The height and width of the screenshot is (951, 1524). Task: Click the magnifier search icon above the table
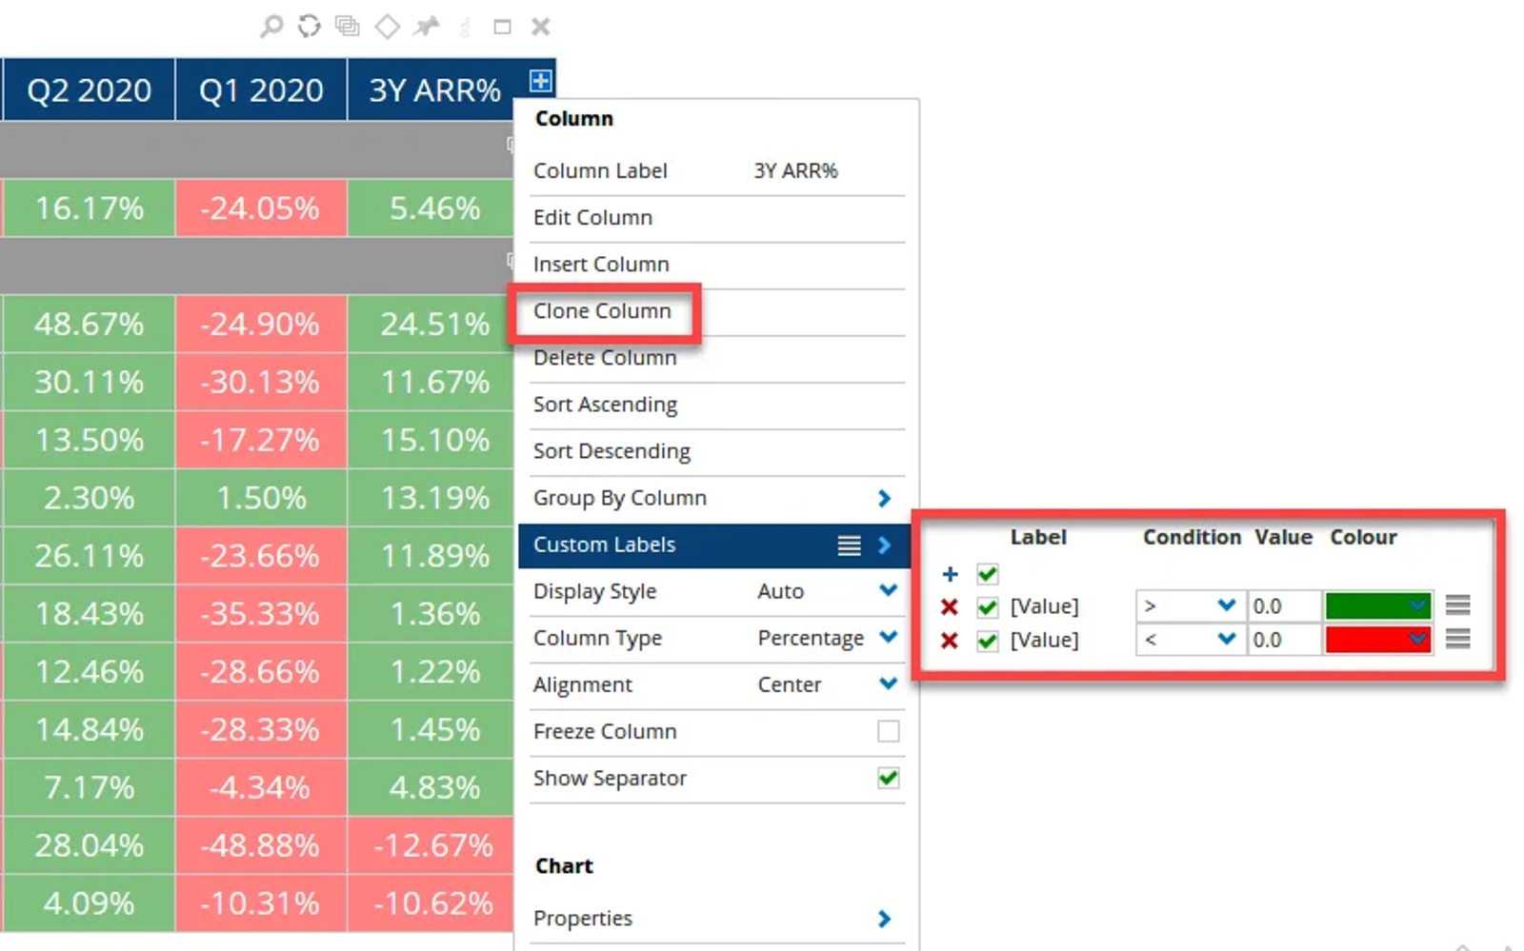click(271, 26)
